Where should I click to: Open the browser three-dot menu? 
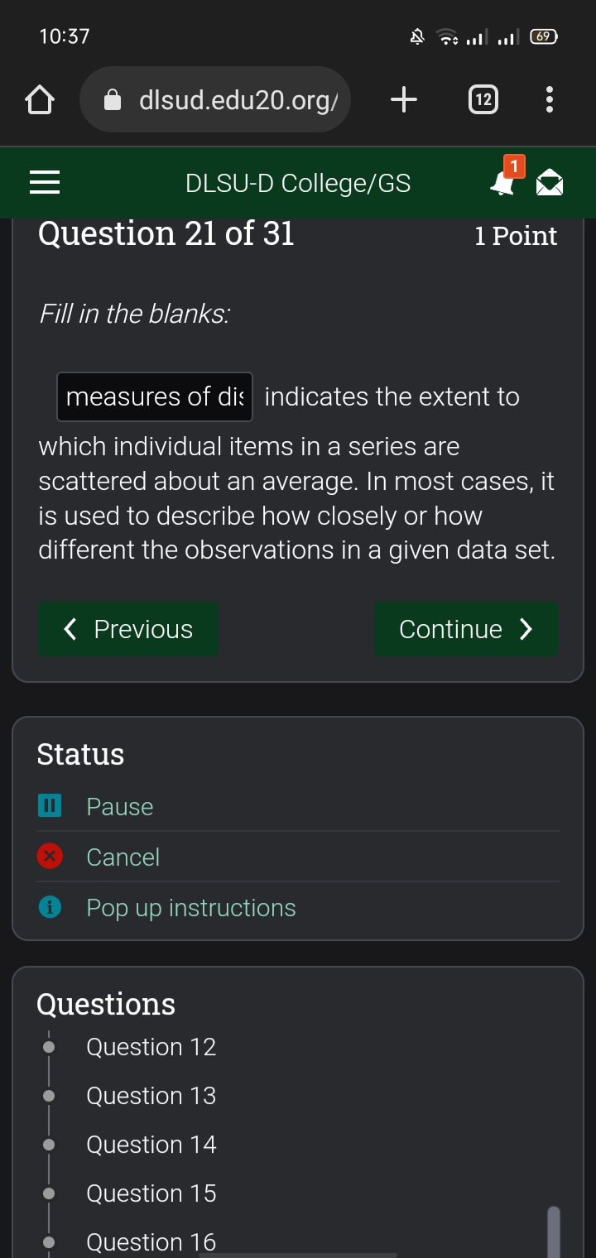click(x=549, y=99)
